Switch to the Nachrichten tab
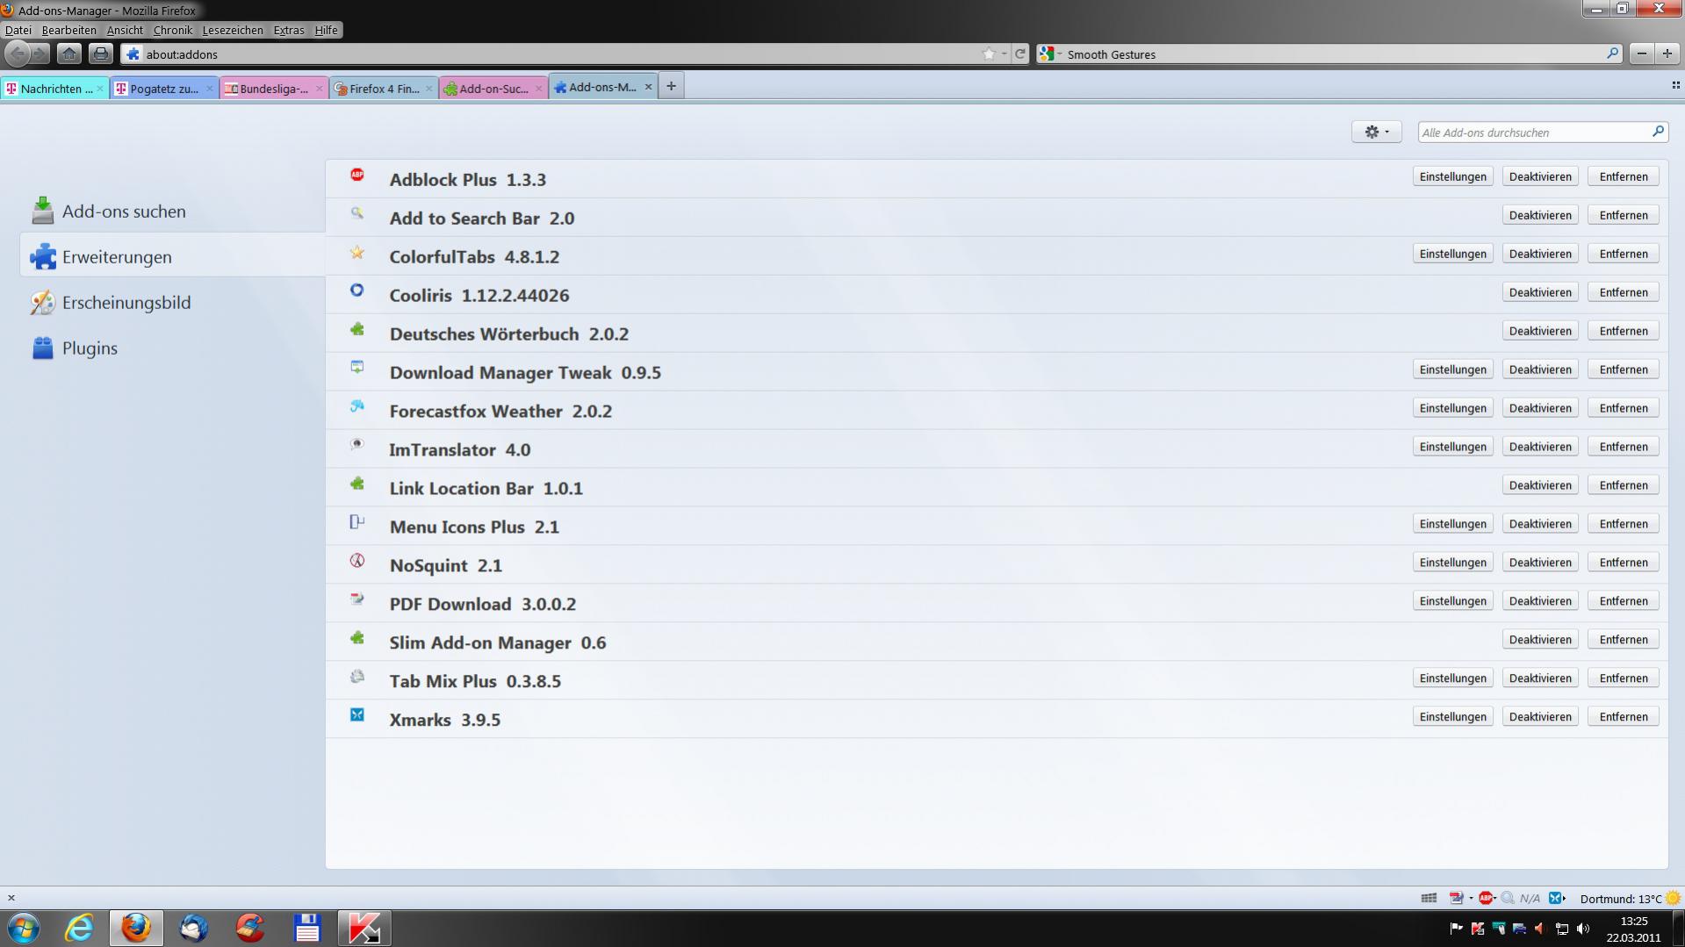Image resolution: width=1685 pixels, height=947 pixels. coord(54,88)
